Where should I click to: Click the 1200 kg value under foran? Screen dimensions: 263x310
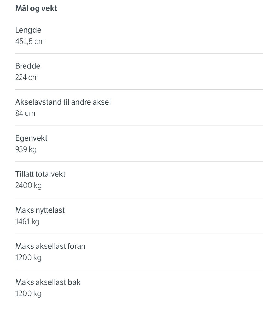(x=28, y=258)
